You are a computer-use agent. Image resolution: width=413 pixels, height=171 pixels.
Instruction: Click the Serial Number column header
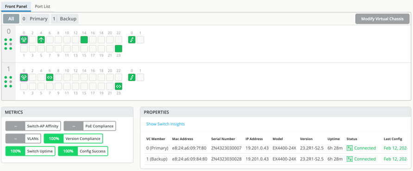point(223,139)
